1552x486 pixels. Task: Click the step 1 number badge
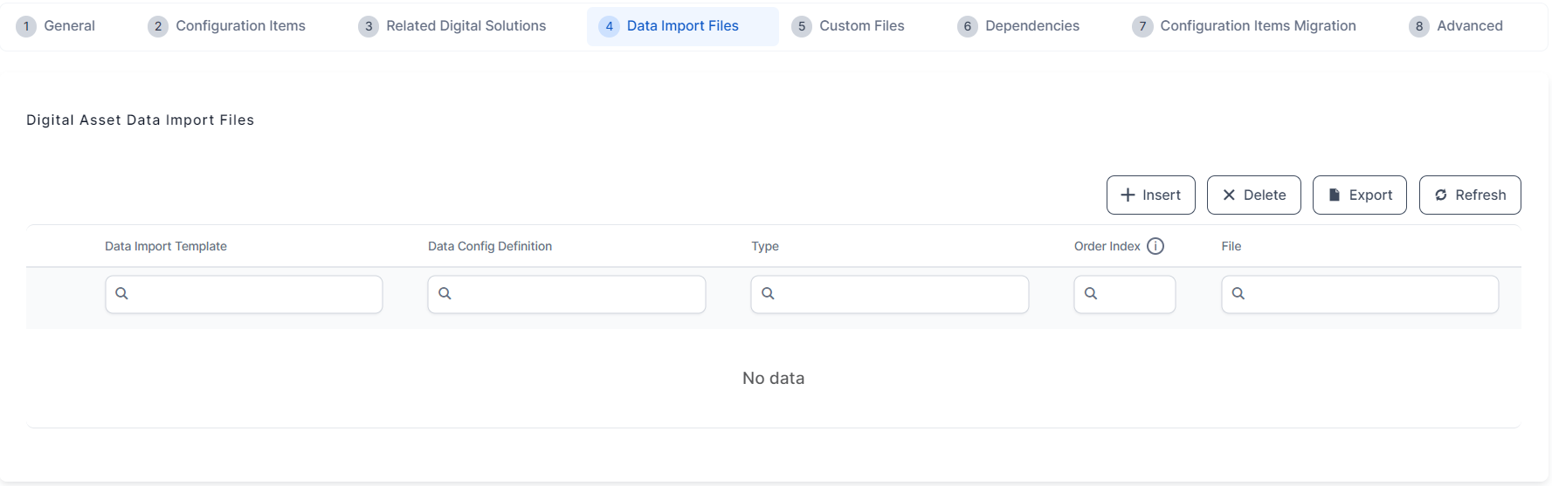[26, 26]
